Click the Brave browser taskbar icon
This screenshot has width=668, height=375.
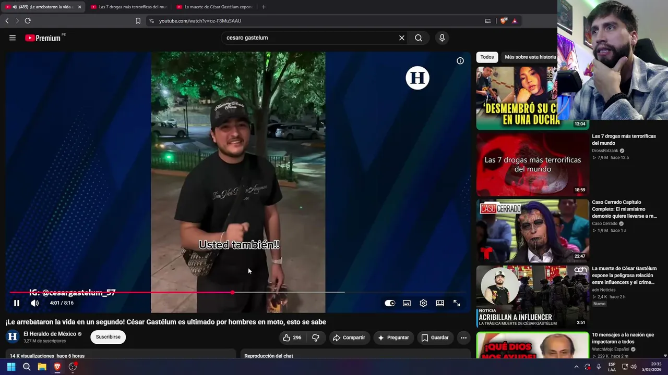coord(57,367)
